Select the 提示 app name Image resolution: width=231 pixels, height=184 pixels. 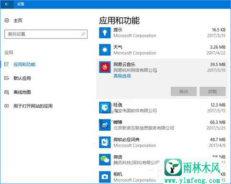(x=118, y=30)
